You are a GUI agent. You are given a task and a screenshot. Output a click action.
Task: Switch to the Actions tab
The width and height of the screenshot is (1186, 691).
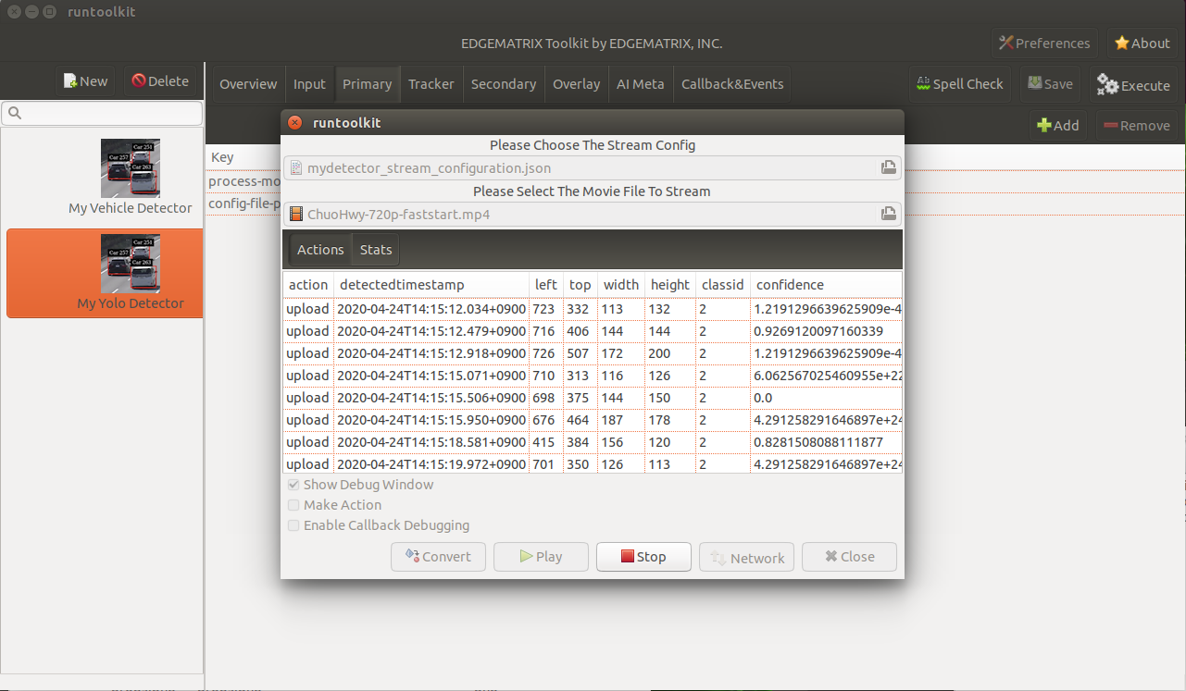pos(320,250)
